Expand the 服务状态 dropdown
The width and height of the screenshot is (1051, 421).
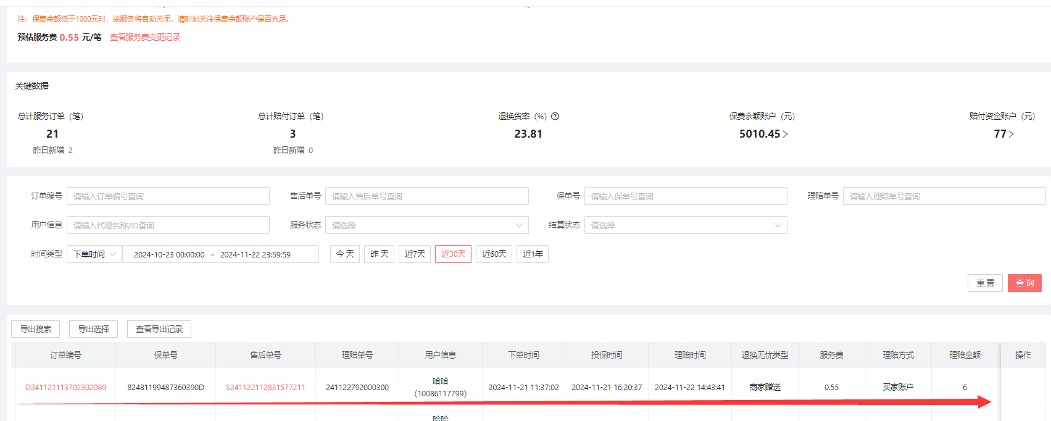pos(426,225)
